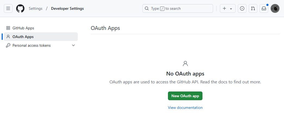Image resolution: width=284 pixels, height=123 pixels.
Task: Click the person icon above No OAuth apps
Action: [x=185, y=64]
